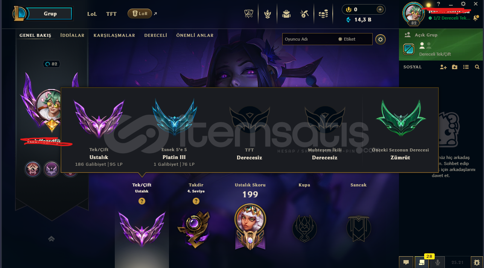Open the friend list view options icon

466,67
